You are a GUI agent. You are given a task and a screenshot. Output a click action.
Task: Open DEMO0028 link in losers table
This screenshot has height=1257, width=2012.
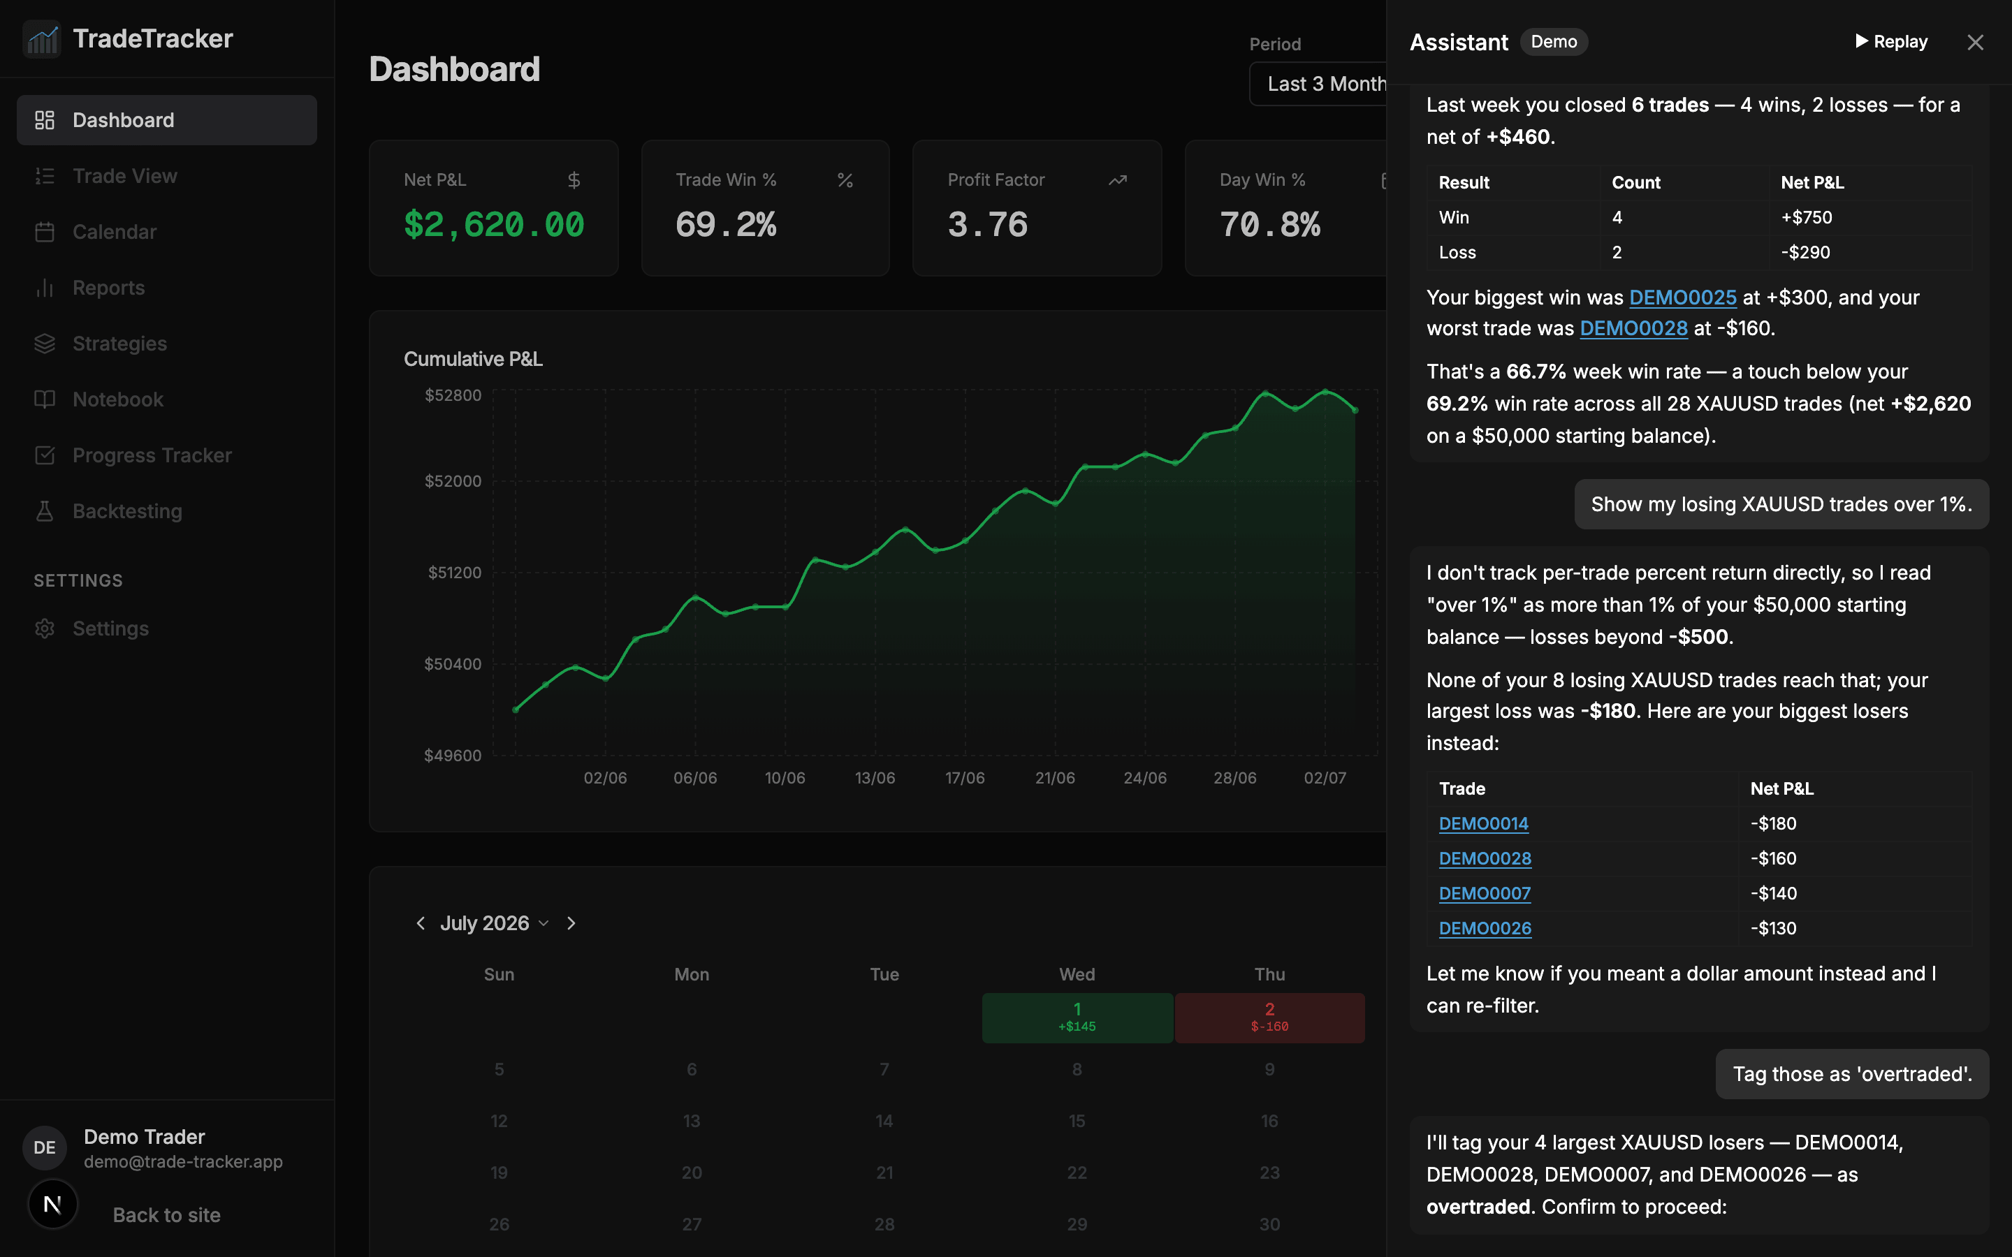click(1485, 859)
